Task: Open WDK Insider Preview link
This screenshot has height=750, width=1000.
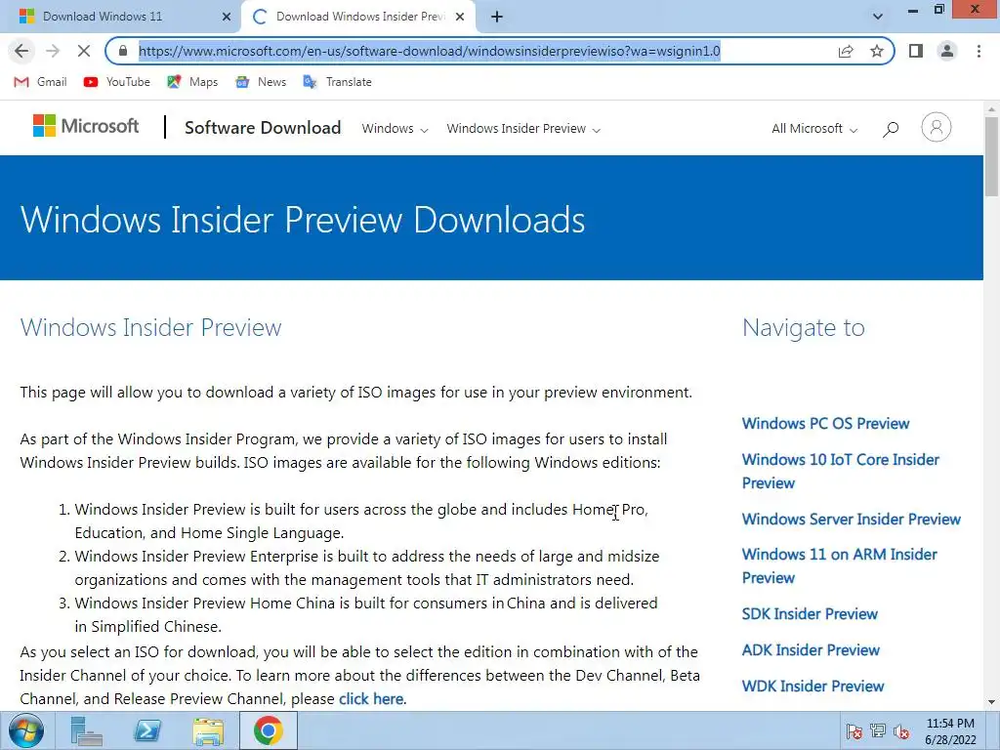Action: point(813,687)
